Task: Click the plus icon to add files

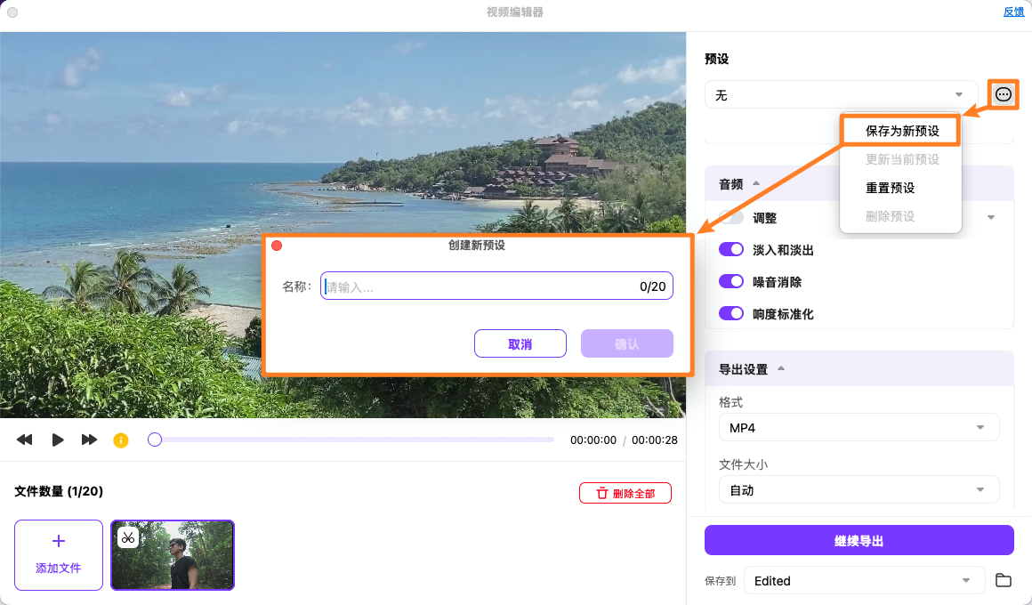Action: pos(58,540)
